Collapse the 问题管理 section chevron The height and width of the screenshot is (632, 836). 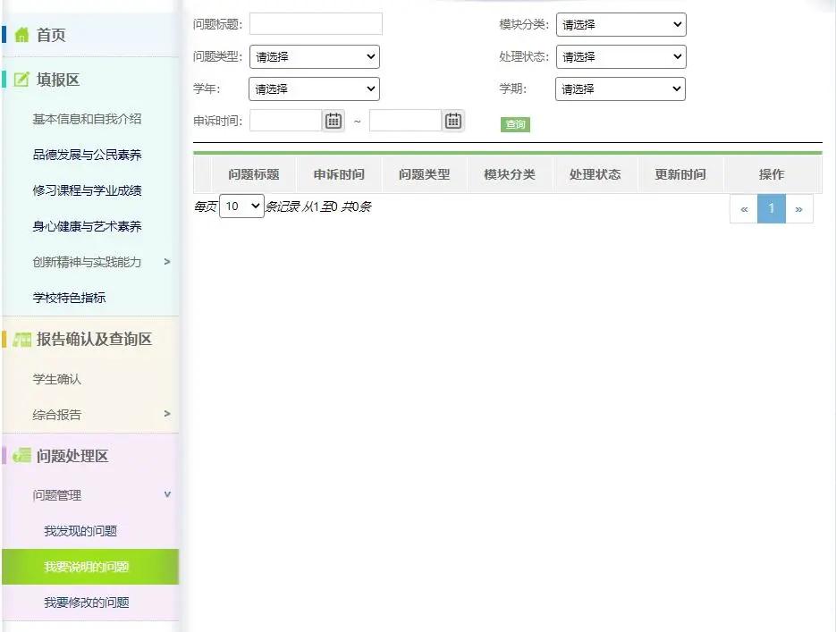(167, 494)
